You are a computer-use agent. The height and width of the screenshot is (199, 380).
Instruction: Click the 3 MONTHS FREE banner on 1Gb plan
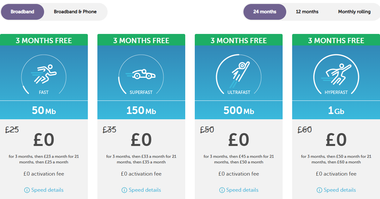tap(336, 40)
